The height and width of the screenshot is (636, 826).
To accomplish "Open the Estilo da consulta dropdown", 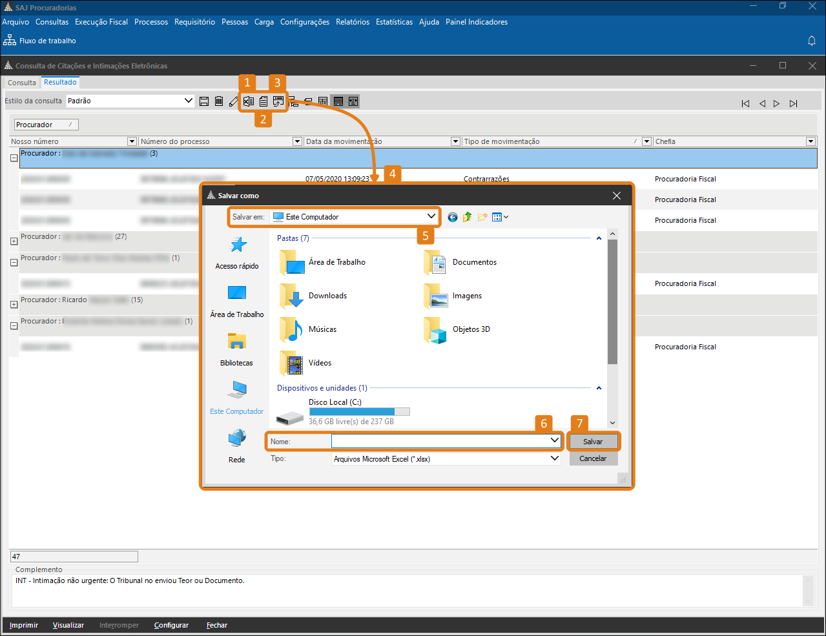I will coord(189,101).
